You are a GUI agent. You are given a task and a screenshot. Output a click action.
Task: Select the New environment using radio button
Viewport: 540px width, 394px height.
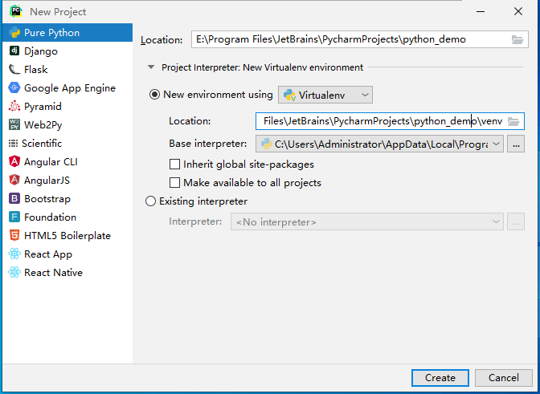pos(155,95)
